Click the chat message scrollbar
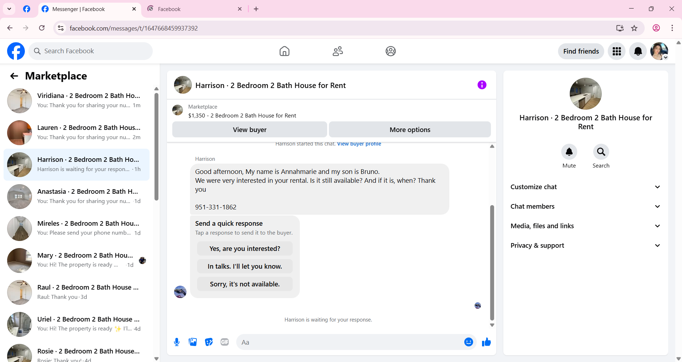682x362 pixels. click(492, 263)
